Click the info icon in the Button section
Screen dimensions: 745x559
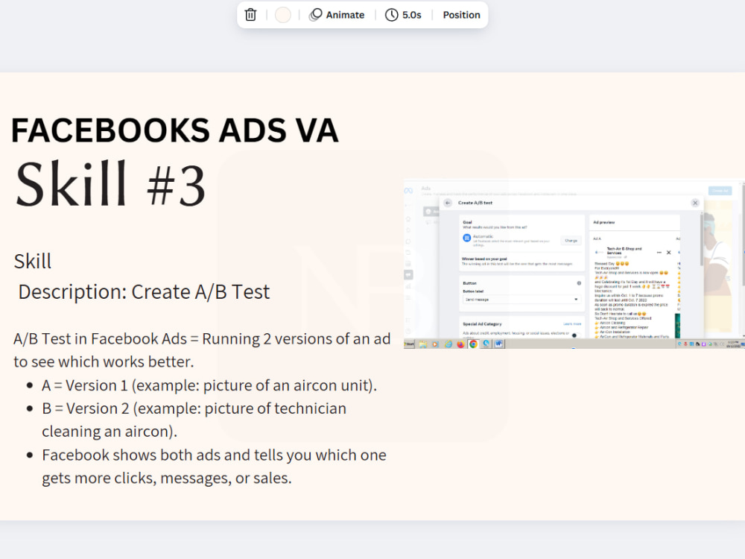[579, 282]
